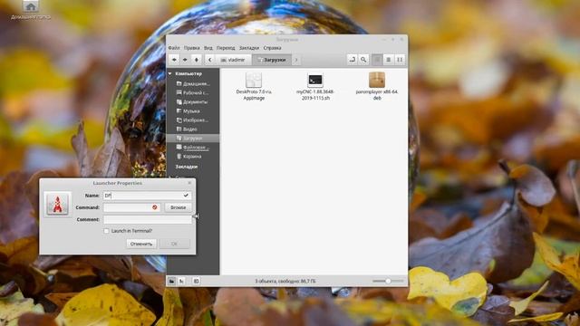
Task: Toggle location entry in file manager toolbar
Action: tap(352, 60)
